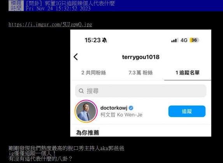Click the post timestamp Fri Nov 24 15:32:52 2023
223x163 pixels.
point(58,9)
